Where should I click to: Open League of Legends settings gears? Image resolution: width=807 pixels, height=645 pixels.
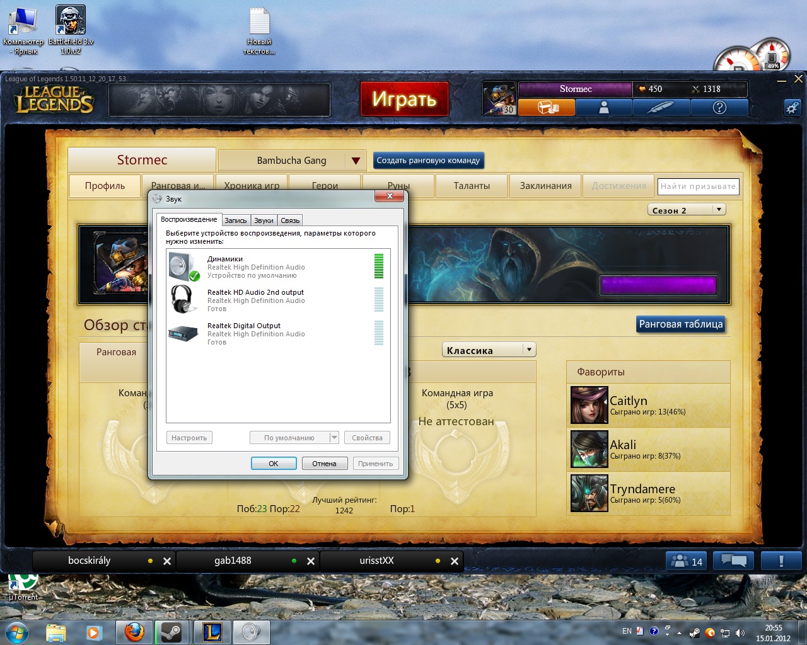point(792,108)
